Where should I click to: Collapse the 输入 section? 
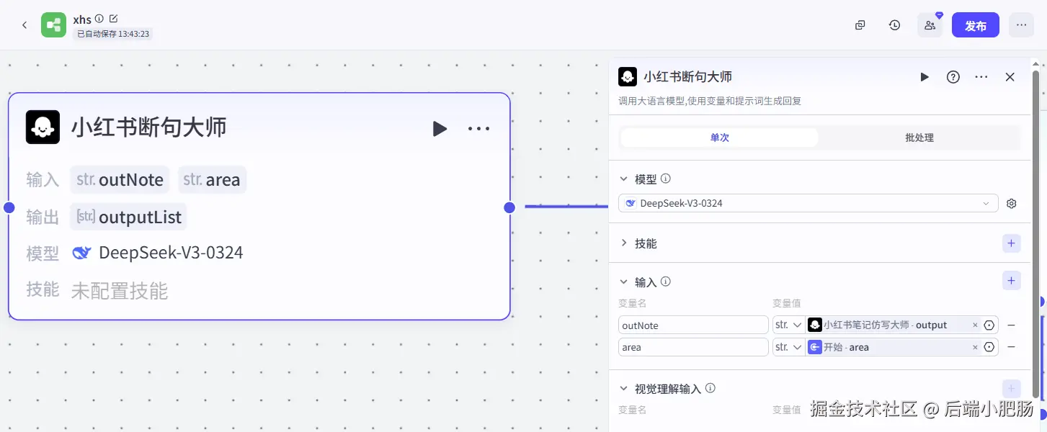[624, 282]
